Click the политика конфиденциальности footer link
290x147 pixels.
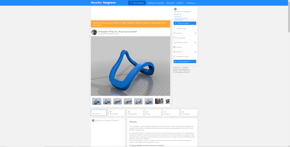[x=181, y=69]
